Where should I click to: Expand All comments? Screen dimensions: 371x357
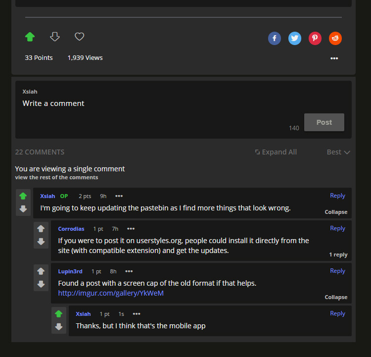(x=276, y=152)
